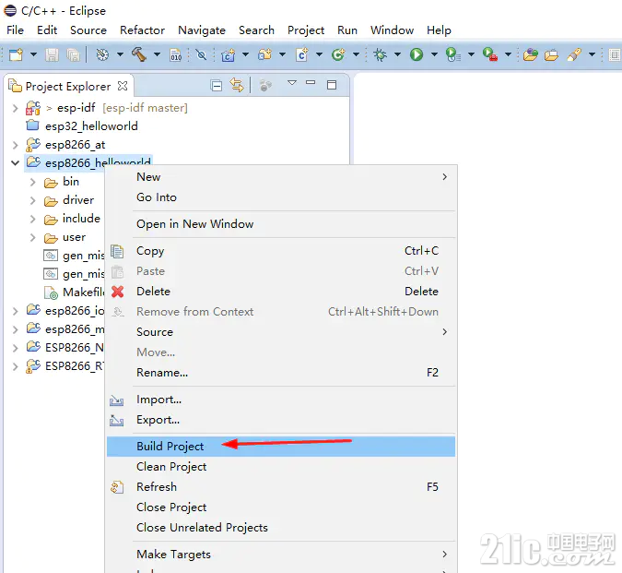Click New C/C++ Source File icon
The image size is (622, 573).
point(301,54)
